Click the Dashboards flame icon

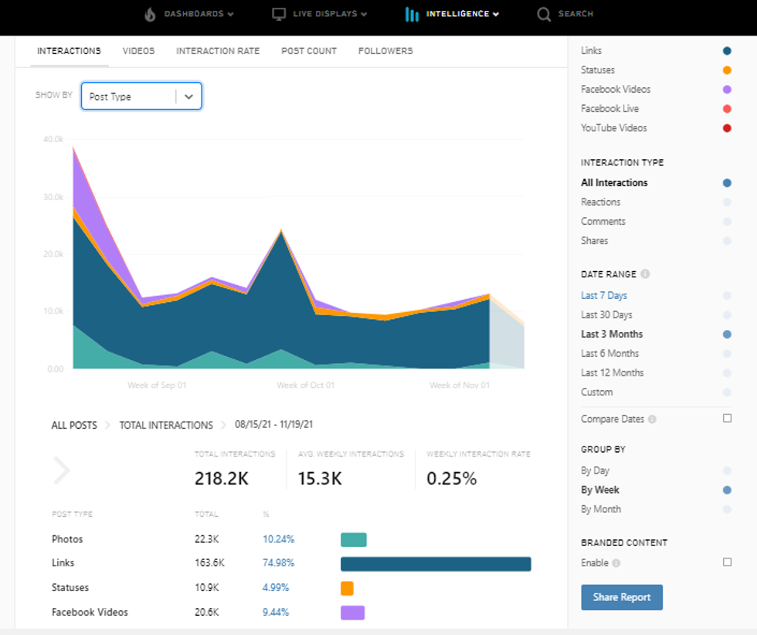coord(150,14)
